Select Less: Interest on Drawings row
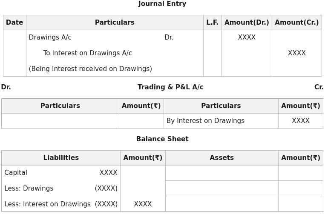 click(61, 204)
